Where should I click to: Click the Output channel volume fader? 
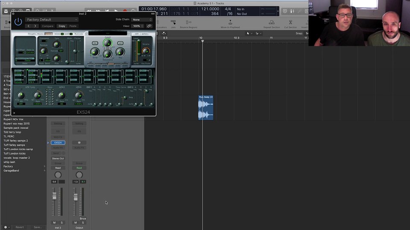(x=76, y=197)
